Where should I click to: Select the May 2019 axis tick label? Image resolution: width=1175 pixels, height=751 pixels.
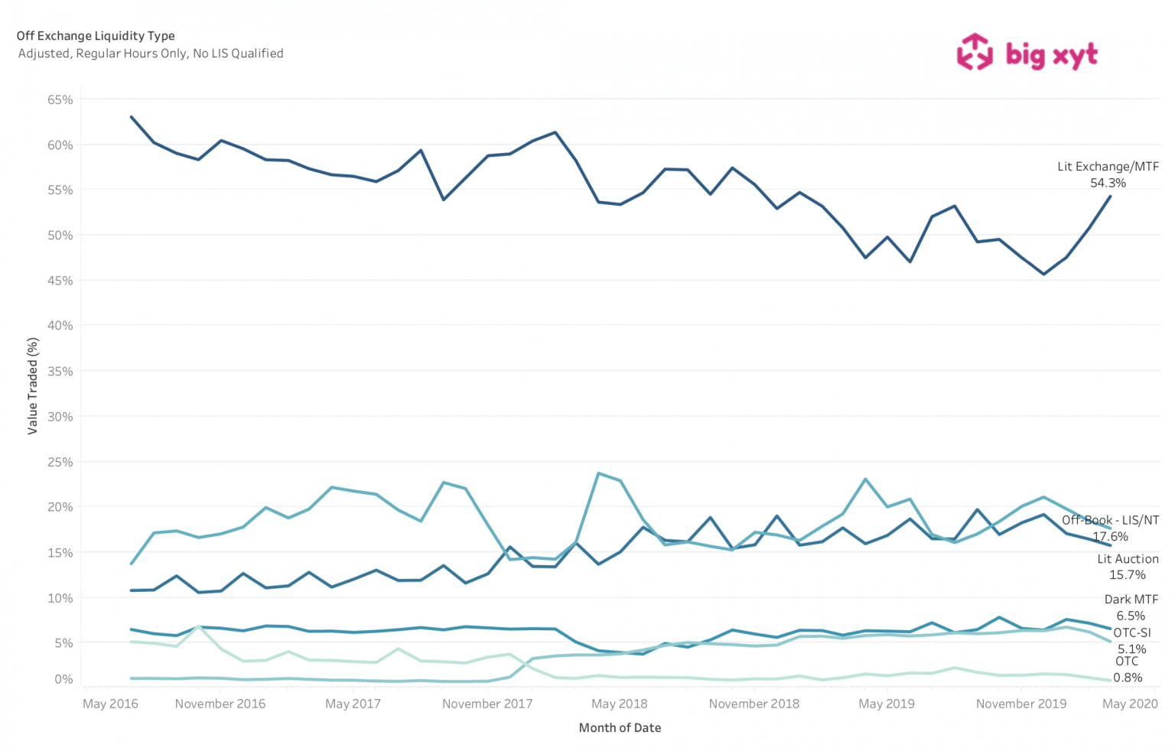[x=887, y=704]
